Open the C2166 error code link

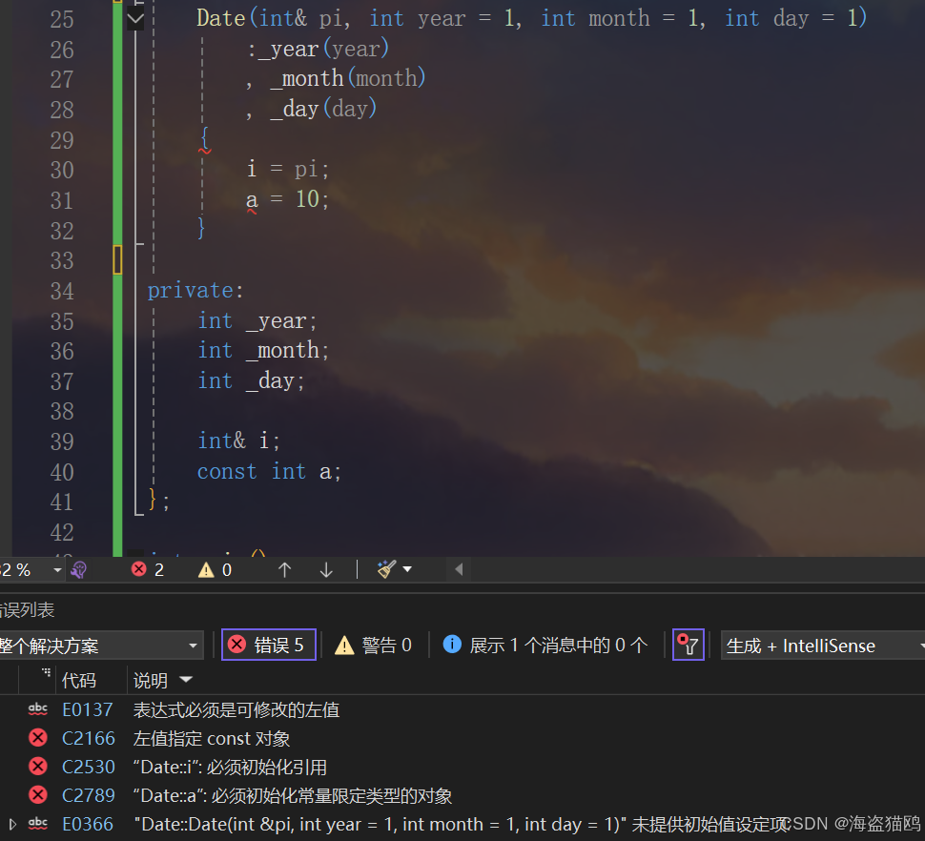click(x=89, y=738)
